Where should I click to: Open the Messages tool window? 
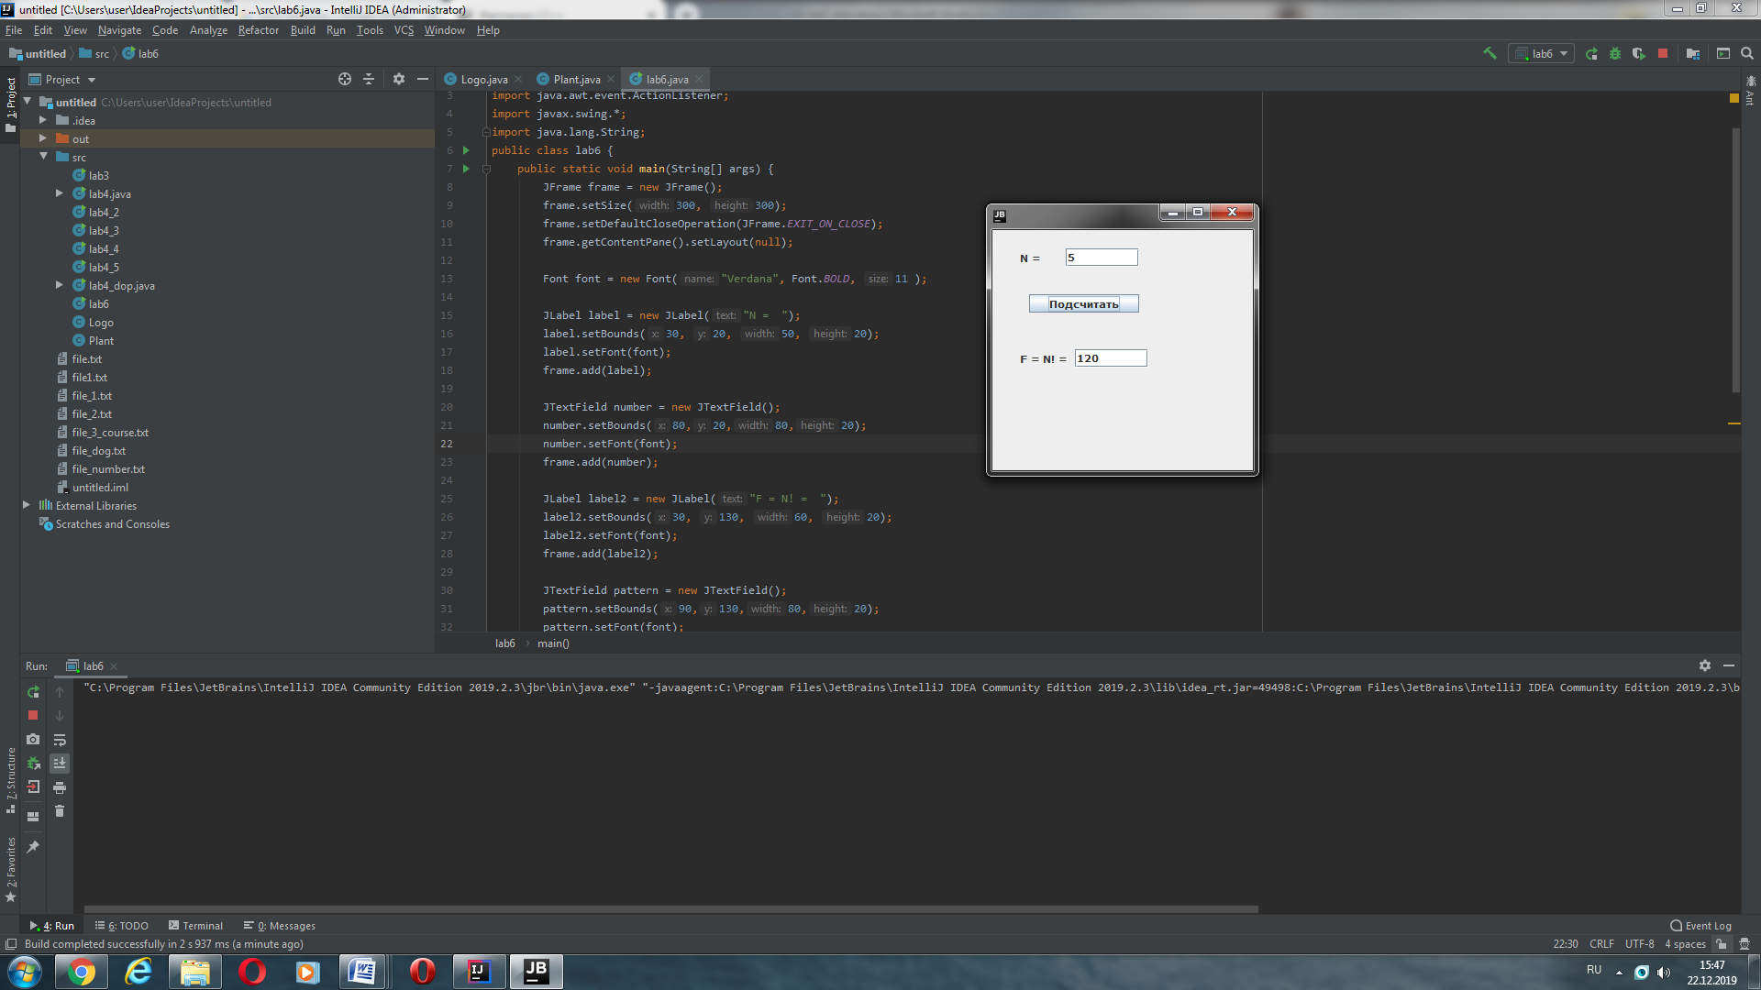point(280,926)
